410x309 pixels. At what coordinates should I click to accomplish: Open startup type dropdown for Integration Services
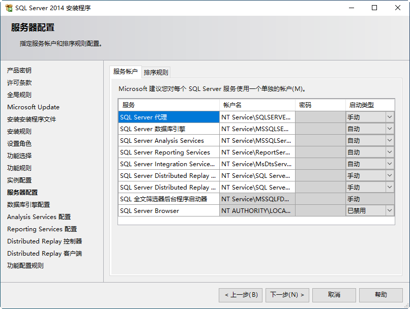[x=390, y=164]
